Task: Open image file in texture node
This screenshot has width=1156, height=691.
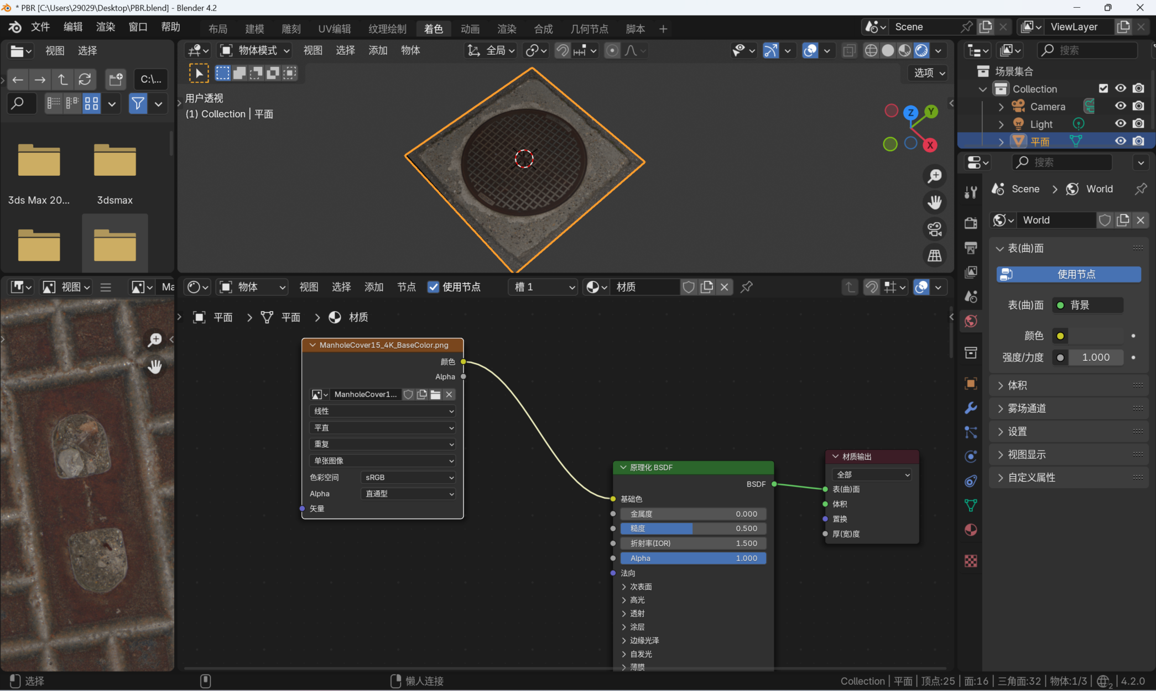Action: [436, 395]
